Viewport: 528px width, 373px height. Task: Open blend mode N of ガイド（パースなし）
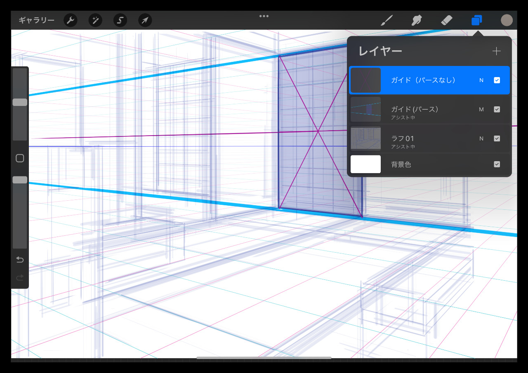pyautogui.click(x=481, y=80)
